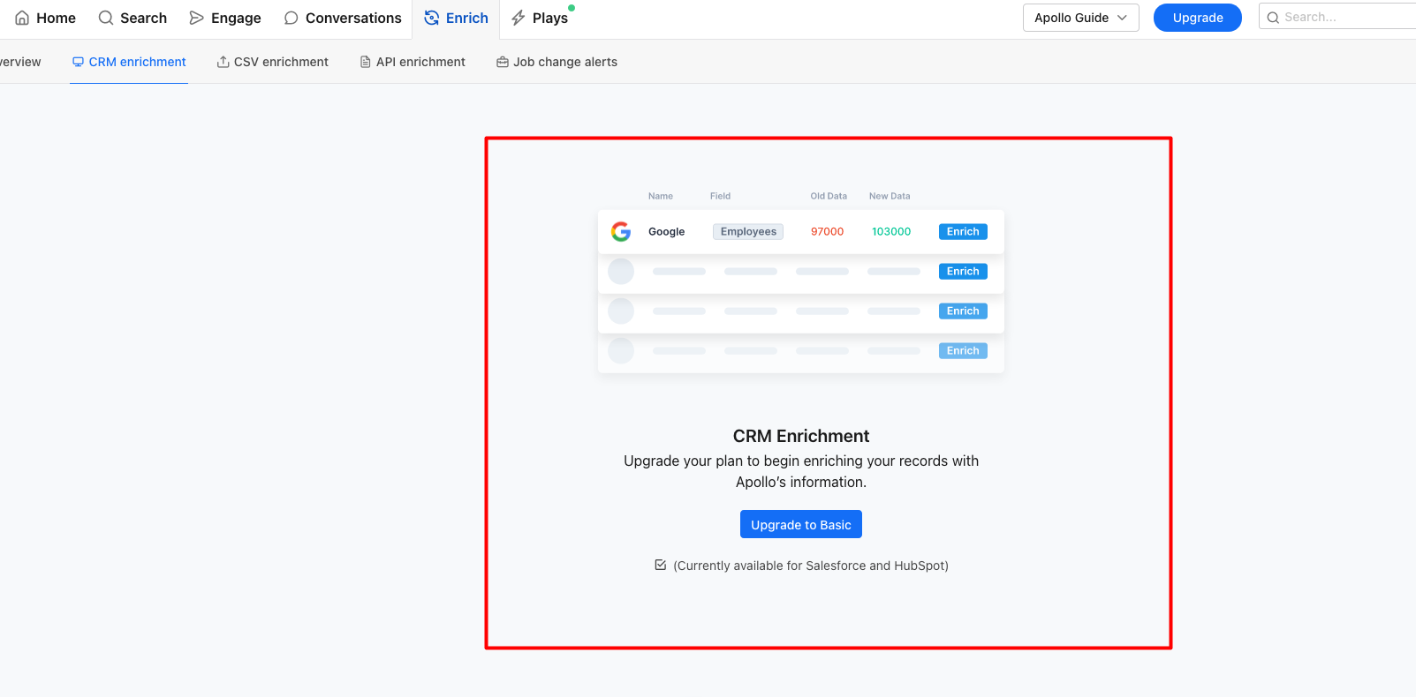Screen dimensions: 1416x697
Task: Click the Home house icon
Action: [22, 18]
